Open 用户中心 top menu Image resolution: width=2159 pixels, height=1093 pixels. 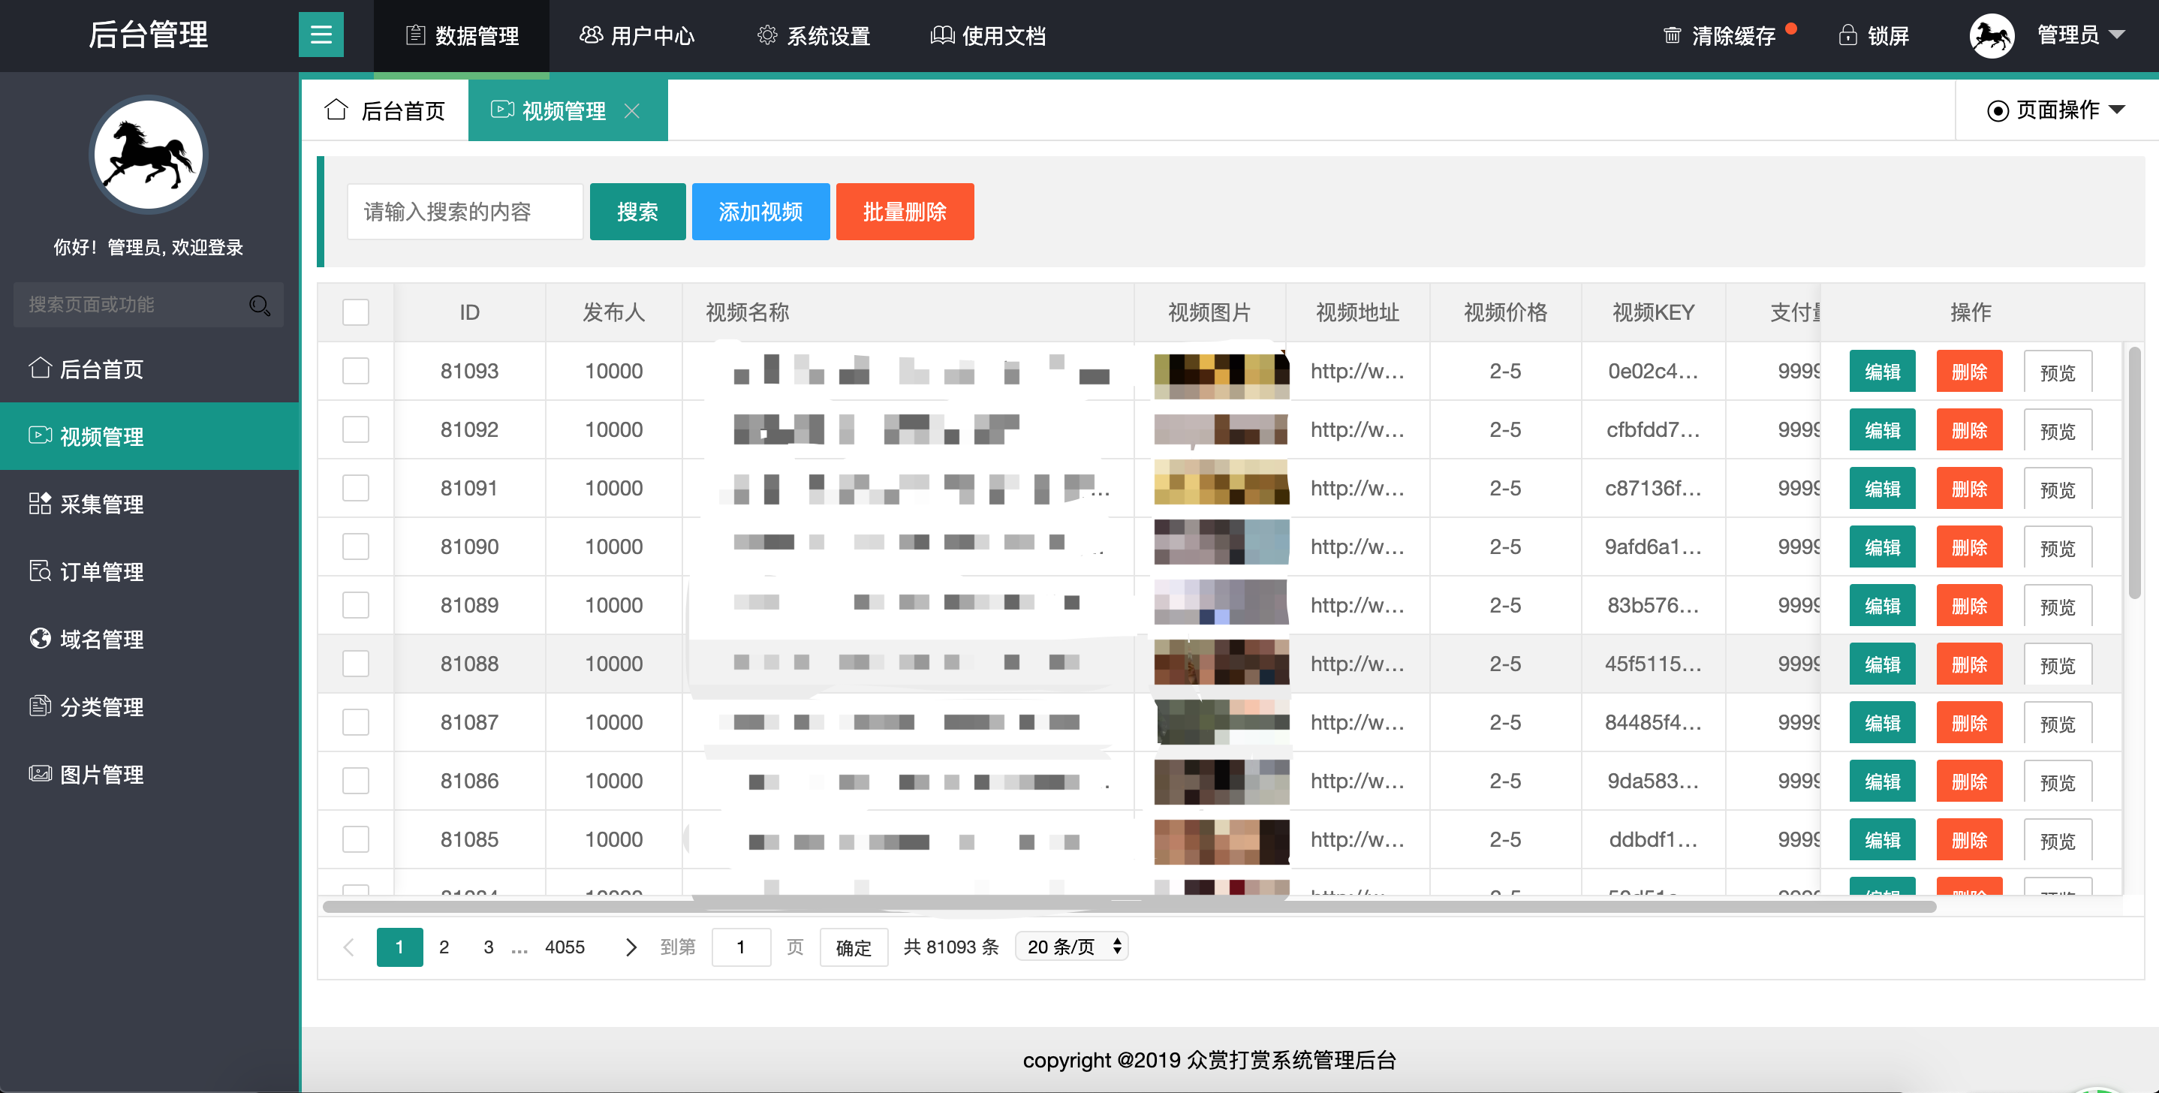(637, 35)
